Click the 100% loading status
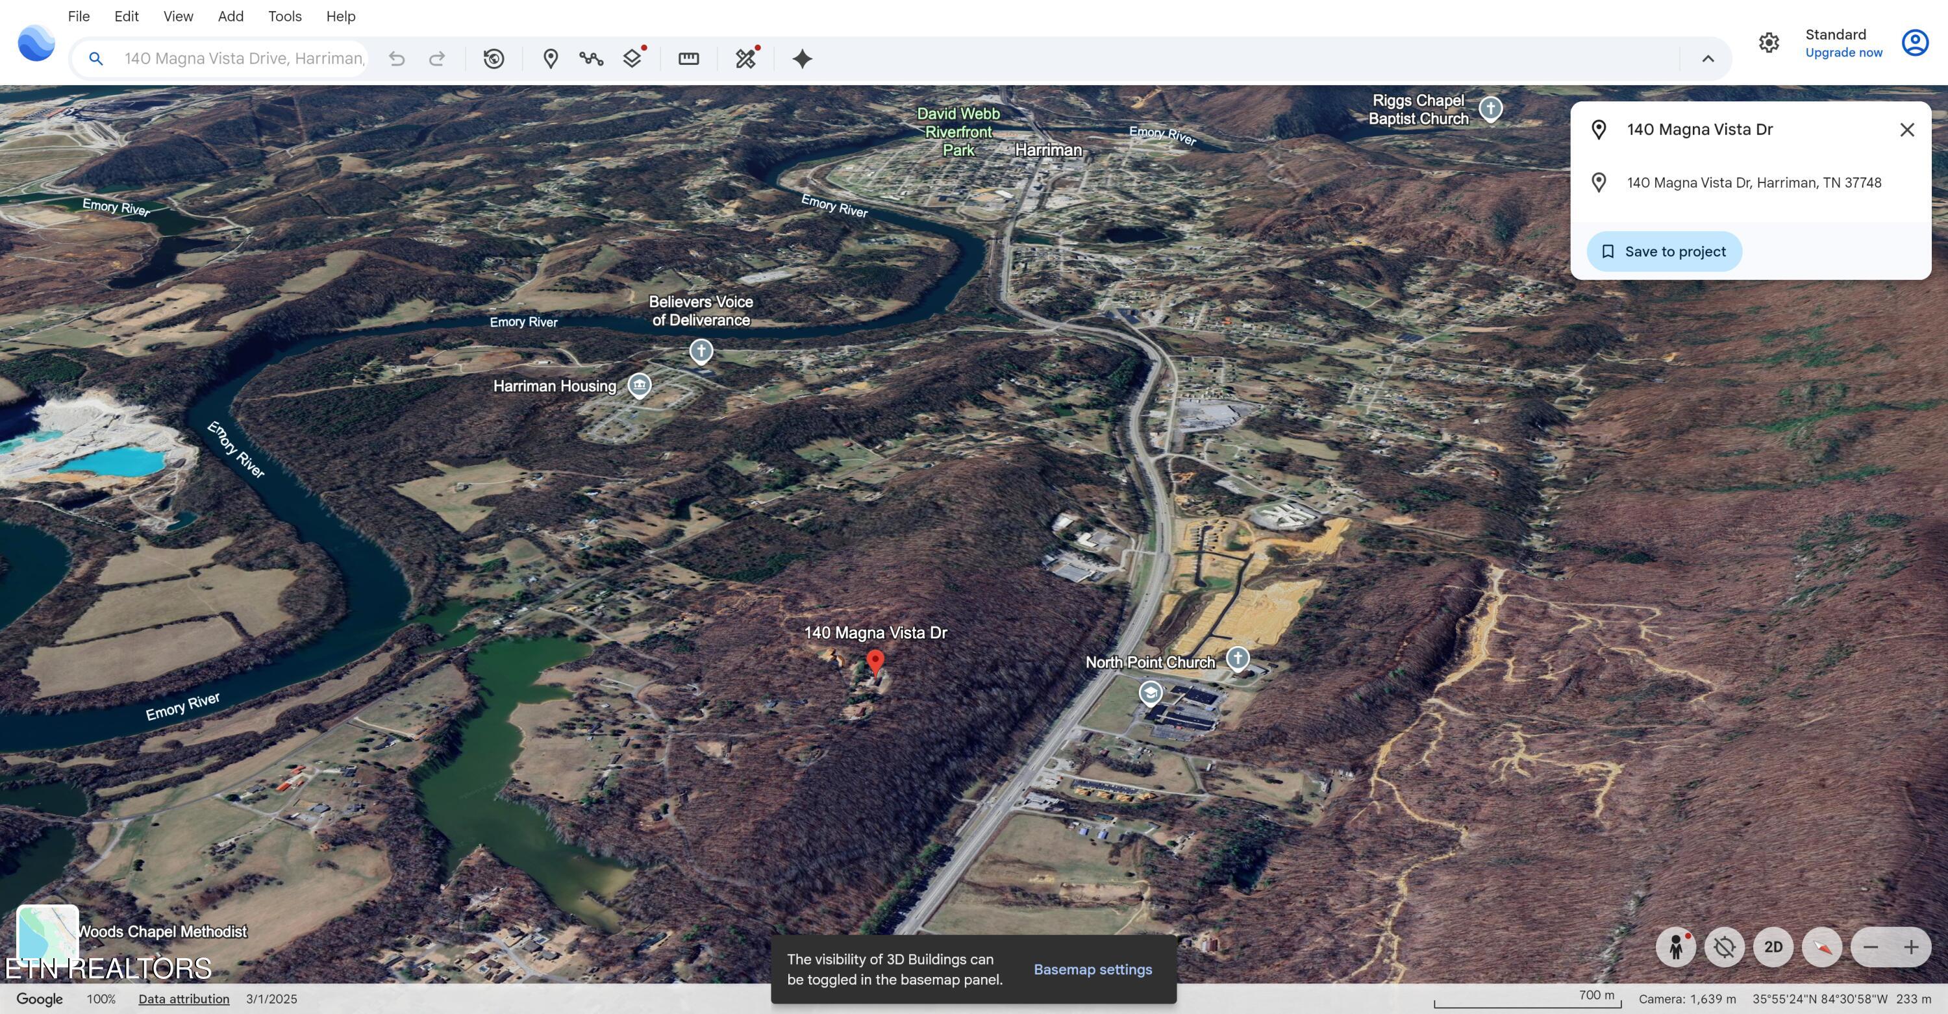 [x=101, y=999]
